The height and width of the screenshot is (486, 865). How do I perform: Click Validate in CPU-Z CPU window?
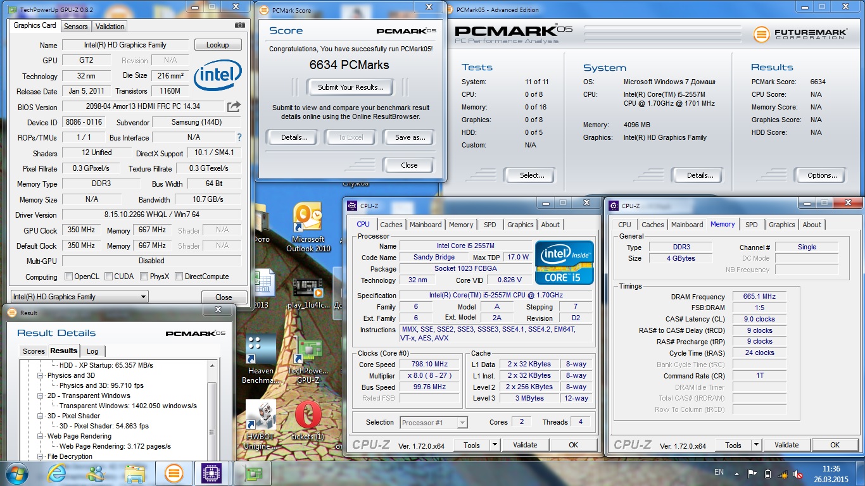525,445
